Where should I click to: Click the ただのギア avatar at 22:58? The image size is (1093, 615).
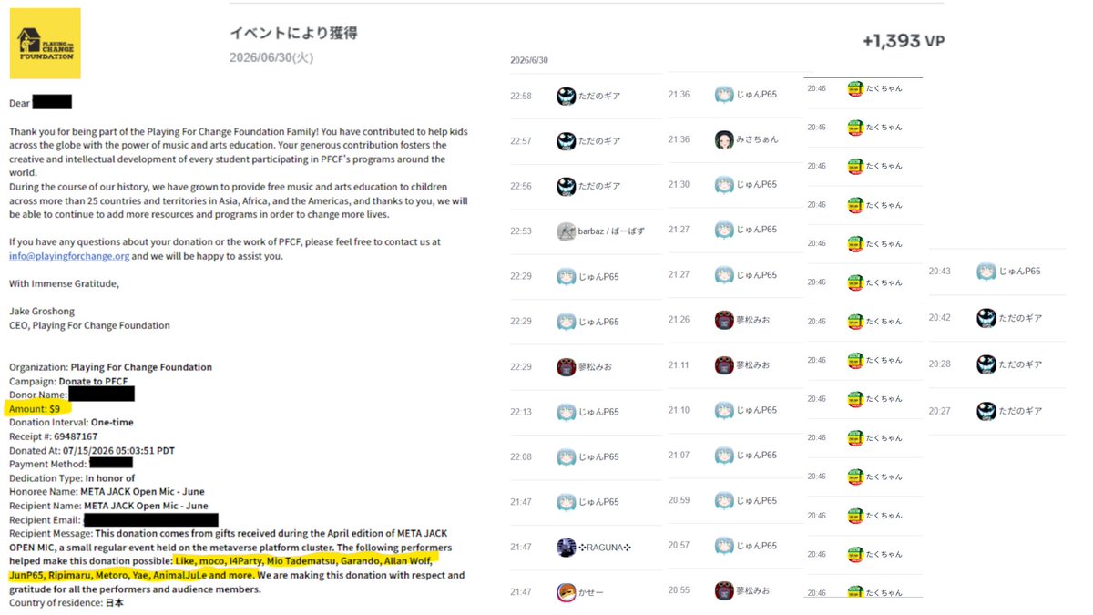pos(566,97)
